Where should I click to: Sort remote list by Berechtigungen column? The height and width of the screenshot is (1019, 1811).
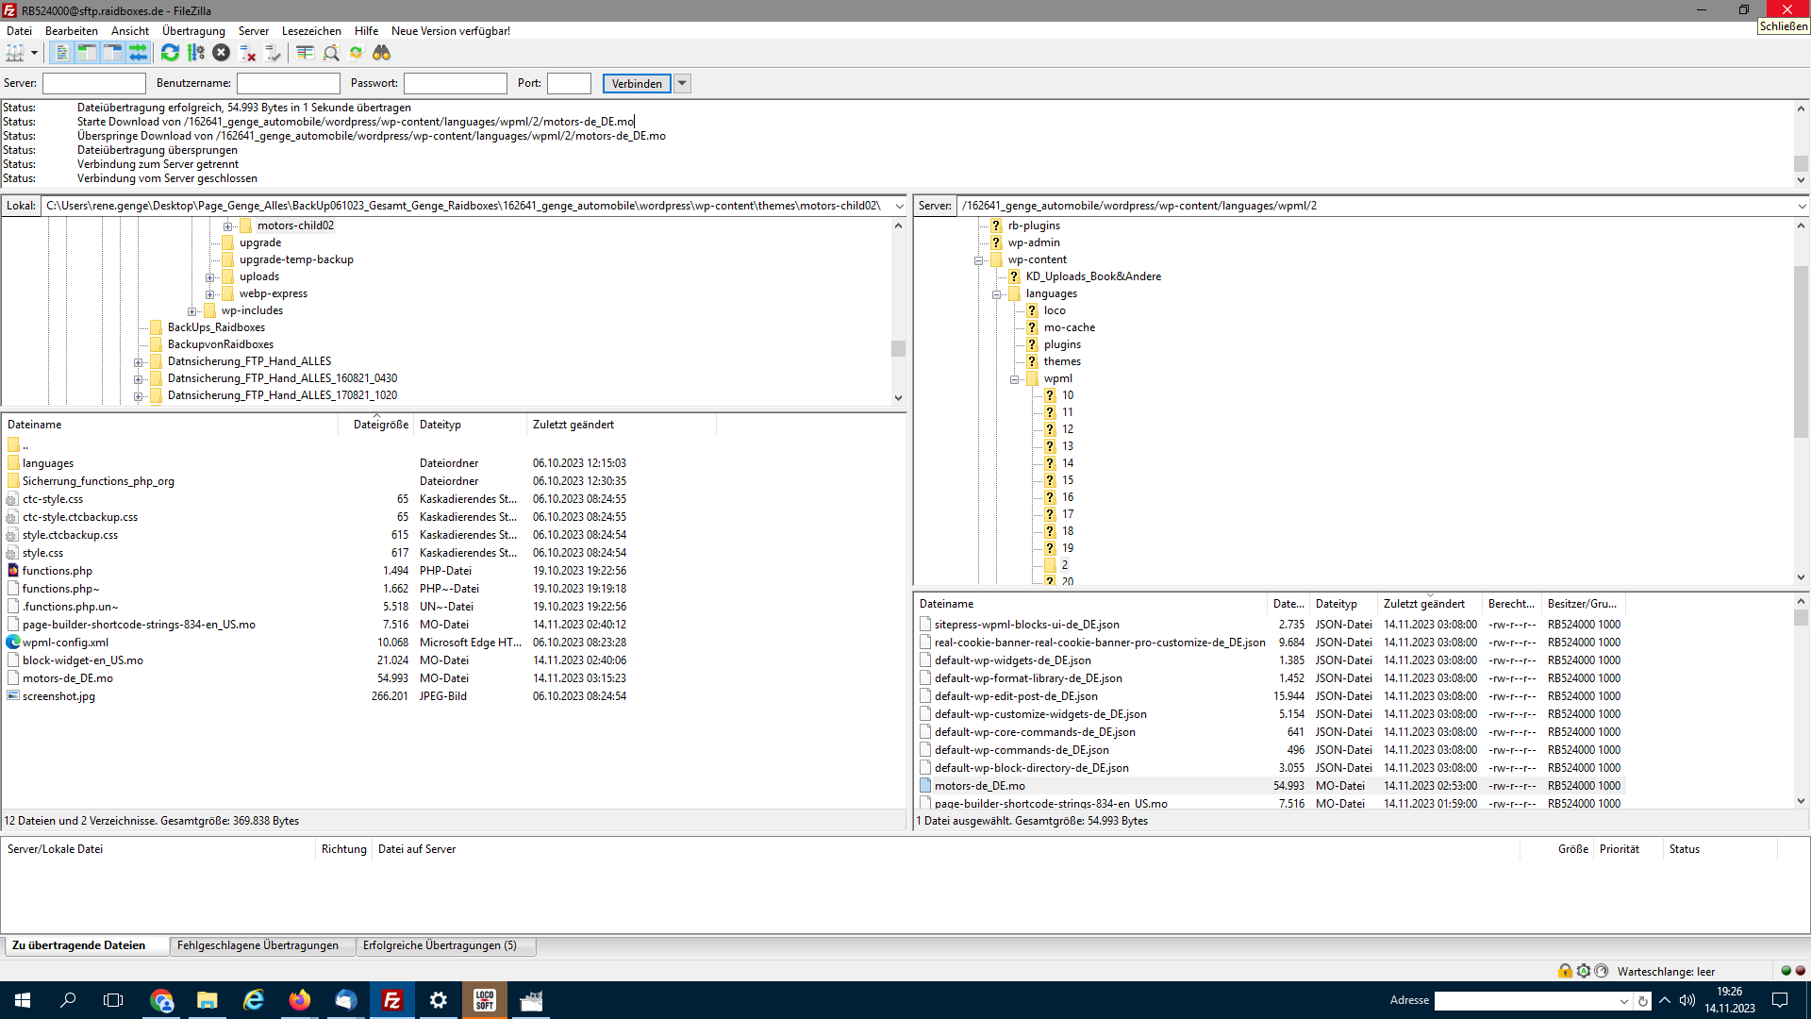pyautogui.click(x=1511, y=604)
